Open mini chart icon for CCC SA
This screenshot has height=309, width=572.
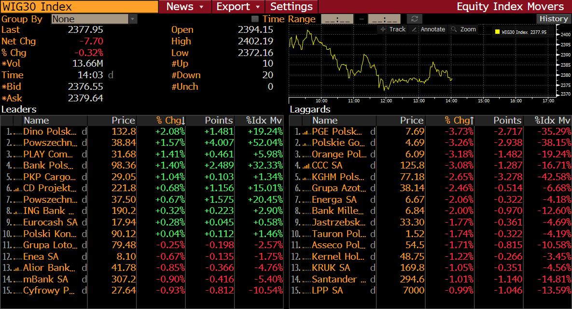[x=307, y=166]
